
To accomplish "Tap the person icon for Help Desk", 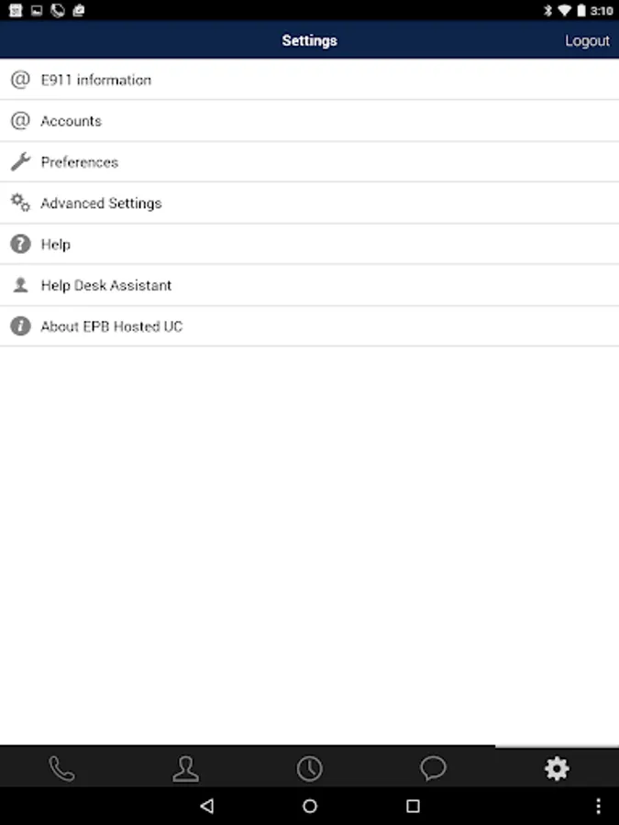I will (x=20, y=285).
